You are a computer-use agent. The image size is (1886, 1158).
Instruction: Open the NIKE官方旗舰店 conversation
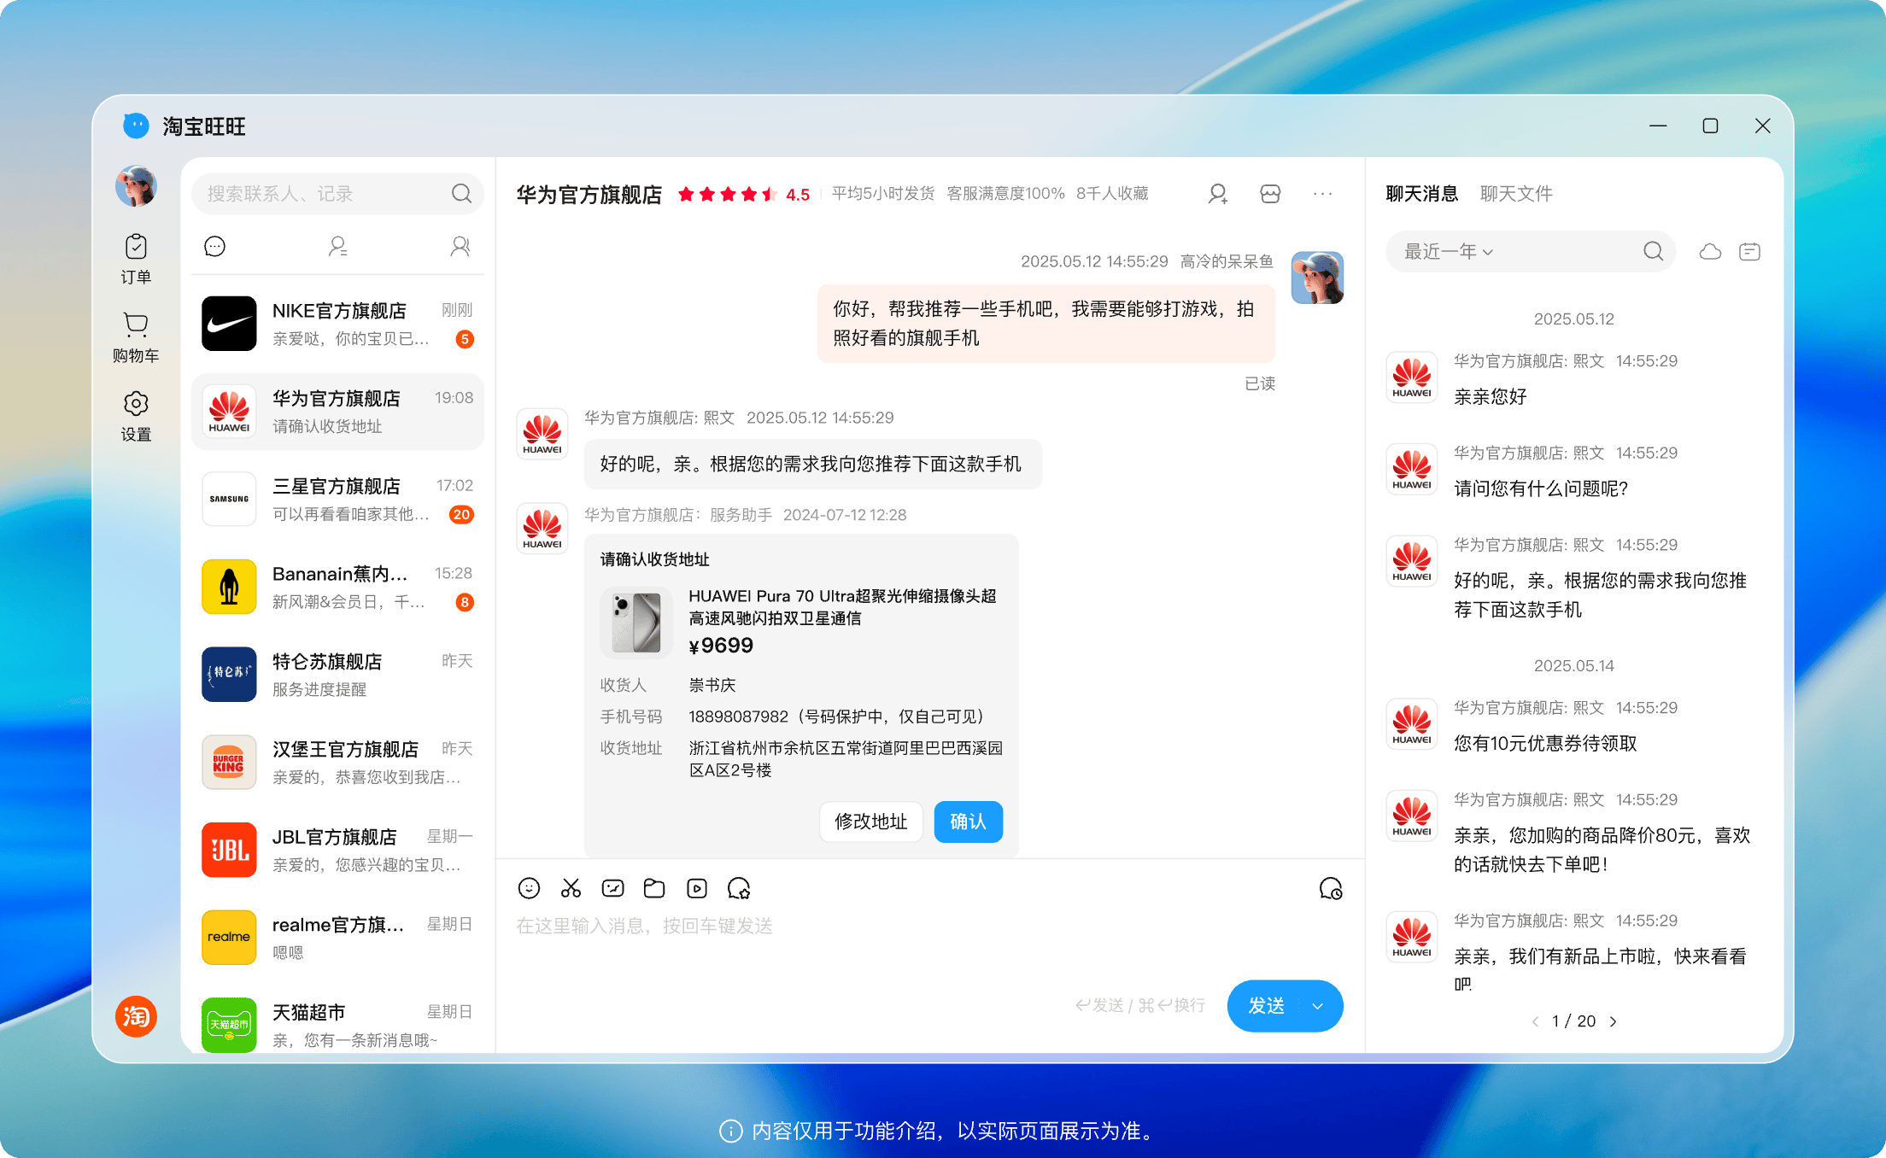(x=337, y=324)
